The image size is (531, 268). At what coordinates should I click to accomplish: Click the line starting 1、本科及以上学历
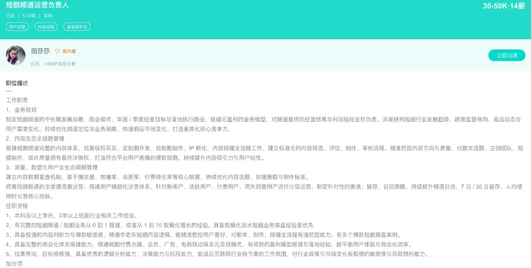72,215
